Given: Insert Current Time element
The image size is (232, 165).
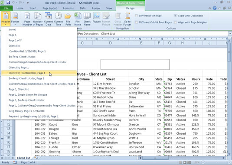Looking at the screenshot, I should pyautogui.click(x=58, y=19).
